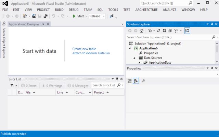Click Solution Explorer Home icon
Viewport: 219px width, 137px height.
coord(141,30)
